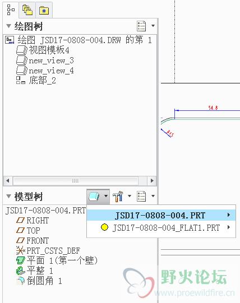The width and height of the screenshot is (240, 303).
Task: Select RIGHT datum plane
Action: tap(38, 221)
